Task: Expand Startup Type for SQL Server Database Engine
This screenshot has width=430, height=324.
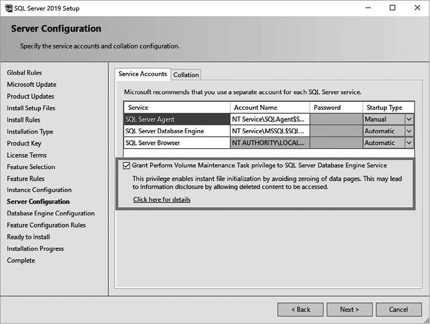Action: pos(409,131)
